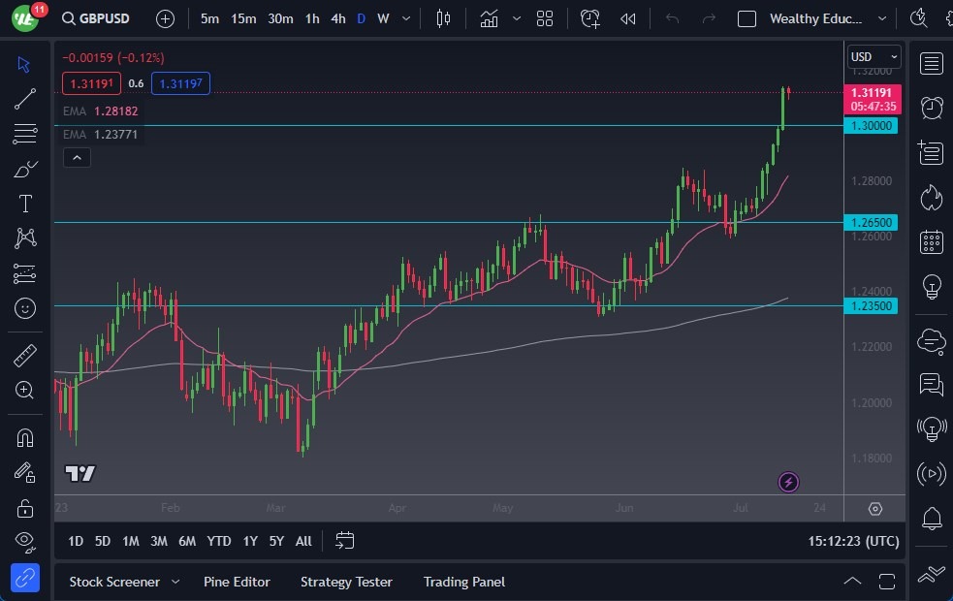This screenshot has width=953, height=601.
Task: Open the Strategy Tester tab
Action: point(346,582)
